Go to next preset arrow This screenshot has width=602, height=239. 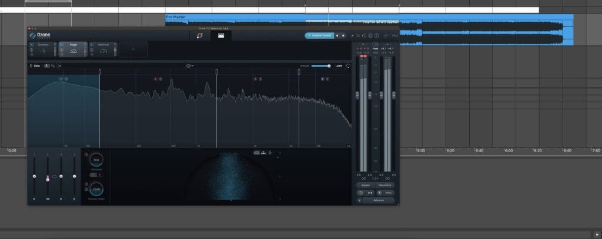(x=344, y=36)
